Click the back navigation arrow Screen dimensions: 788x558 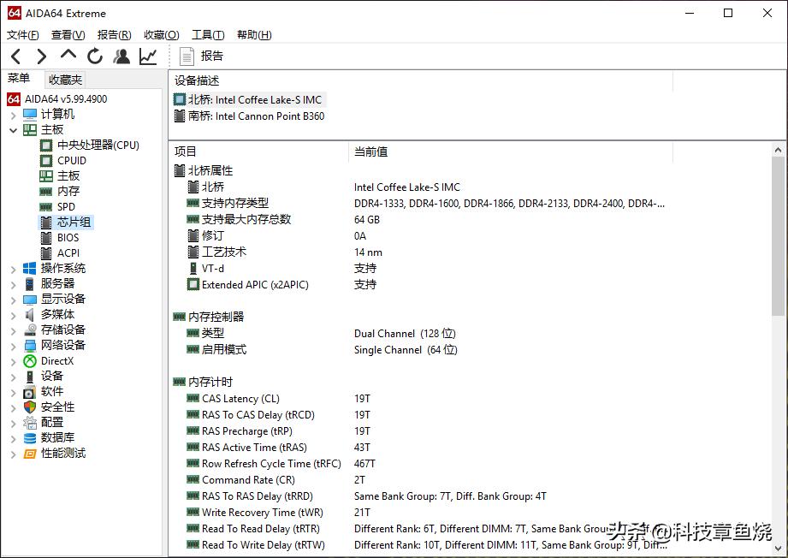click(x=15, y=56)
